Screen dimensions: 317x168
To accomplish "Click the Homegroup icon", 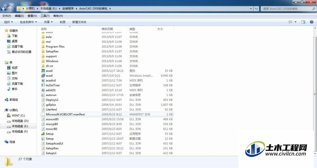I will pos(6,99).
